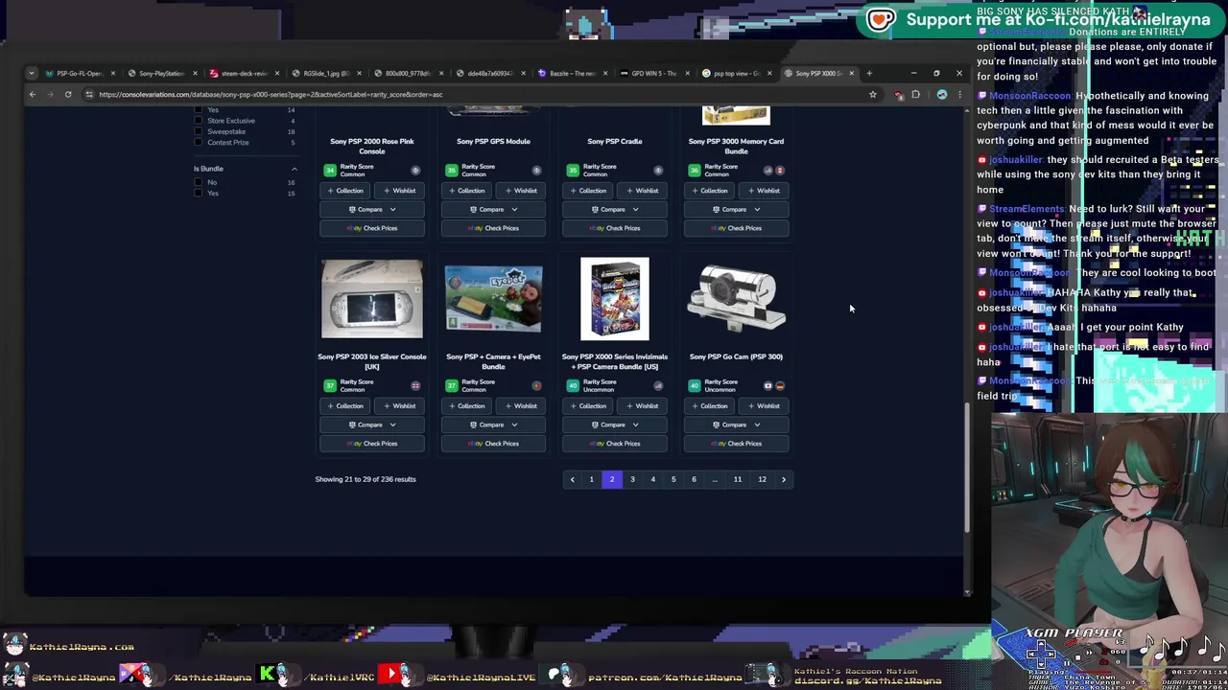The image size is (1228, 690).
Task: Open Compare dropdown for PSP Cradle
Action: pyautogui.click(x=615, y=209)
